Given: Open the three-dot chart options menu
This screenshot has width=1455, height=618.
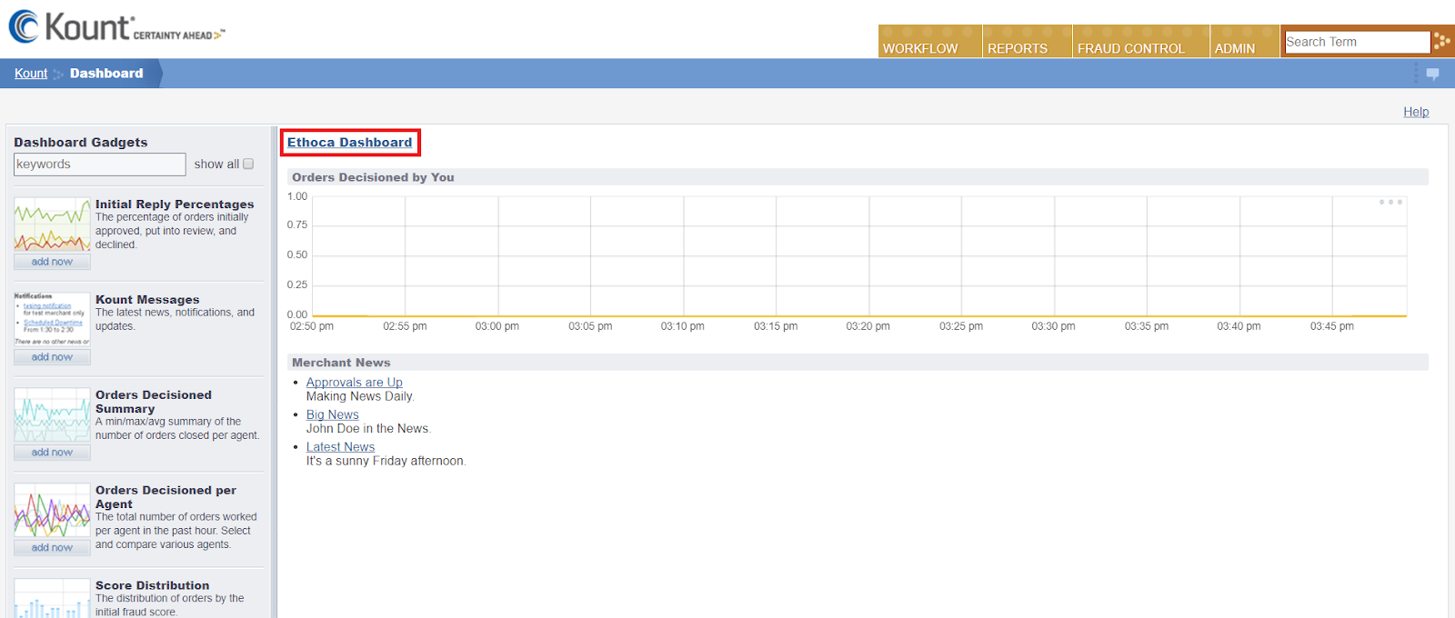Looking at the screenshot, I should [x=1390, y=202].
